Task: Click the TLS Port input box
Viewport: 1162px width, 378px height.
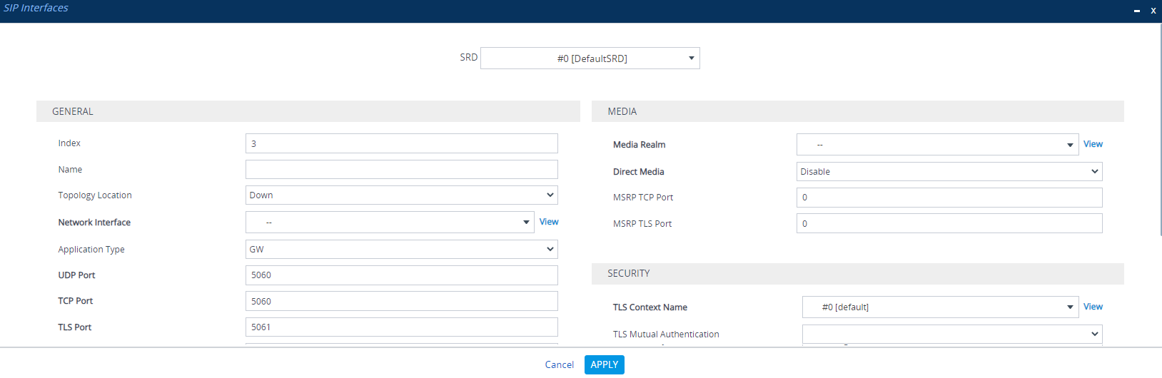Action: pos(401,327)
